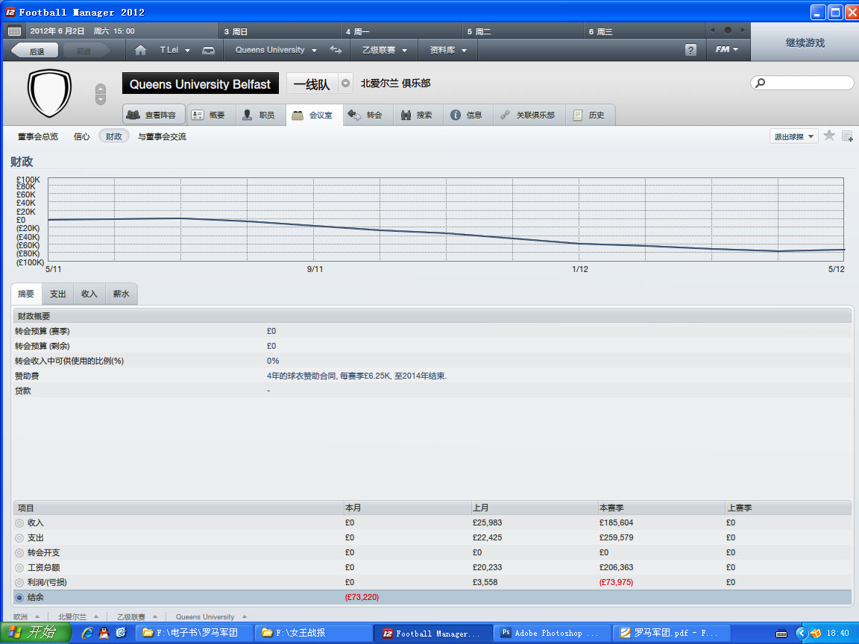Click the help question mark icon
This screenshot has height=644, width=859.
pyautogui.click(x=690, y=50)
